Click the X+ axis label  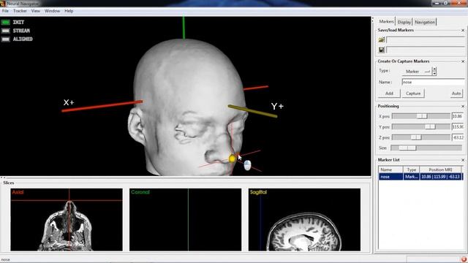pyautogui.click(x=69, y=102)
